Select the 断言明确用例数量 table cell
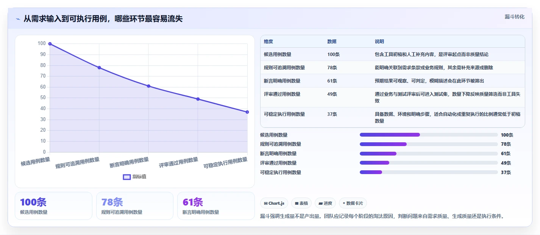Screen dimensions: 540x235 282,81
